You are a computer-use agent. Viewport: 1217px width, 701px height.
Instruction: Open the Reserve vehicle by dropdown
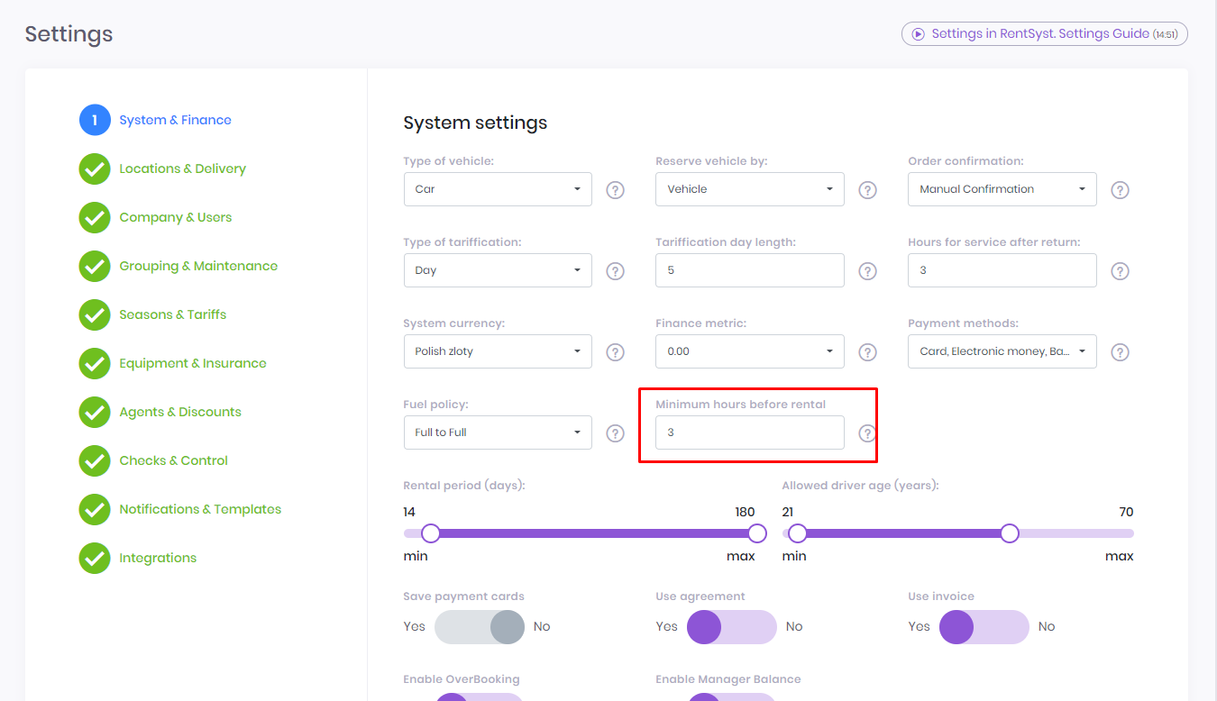750,189
